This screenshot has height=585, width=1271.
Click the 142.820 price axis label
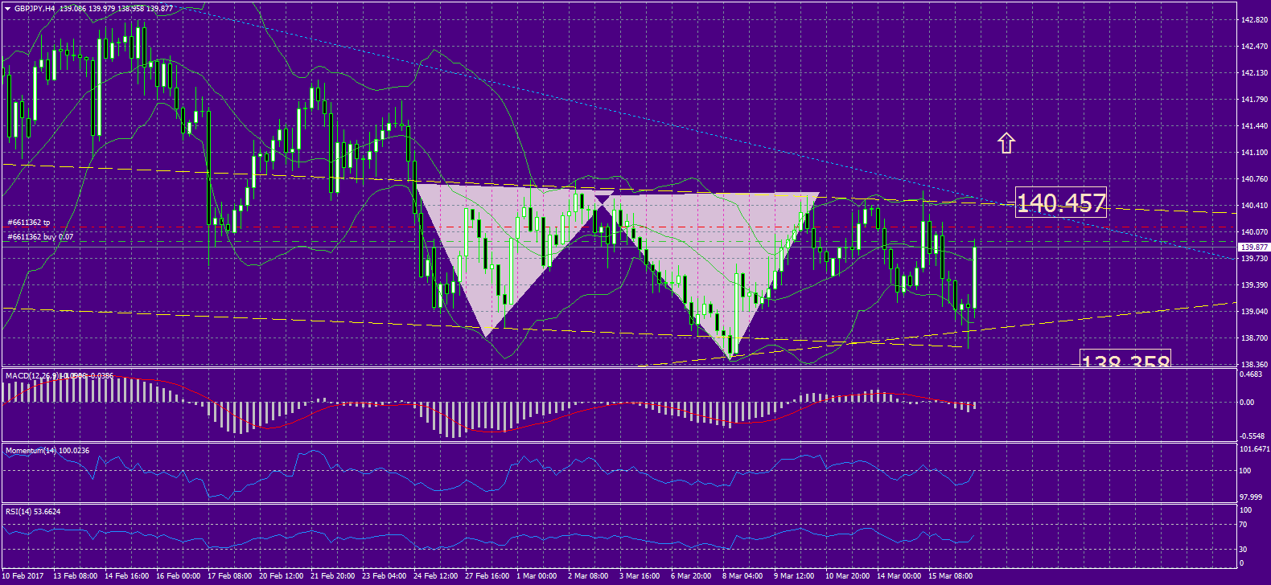pos(1254,20)
